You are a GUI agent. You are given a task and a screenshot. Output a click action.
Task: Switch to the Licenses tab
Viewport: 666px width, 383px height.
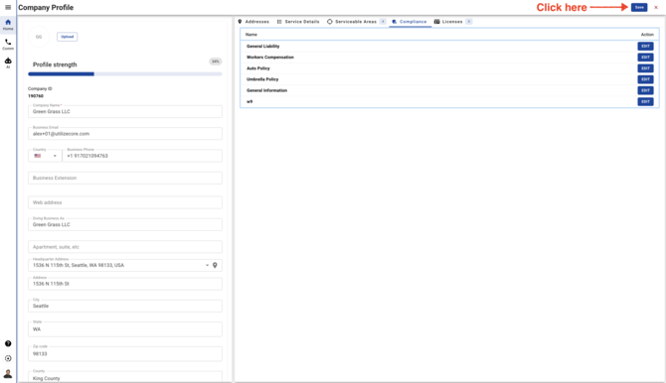click(x=452, y=22)
